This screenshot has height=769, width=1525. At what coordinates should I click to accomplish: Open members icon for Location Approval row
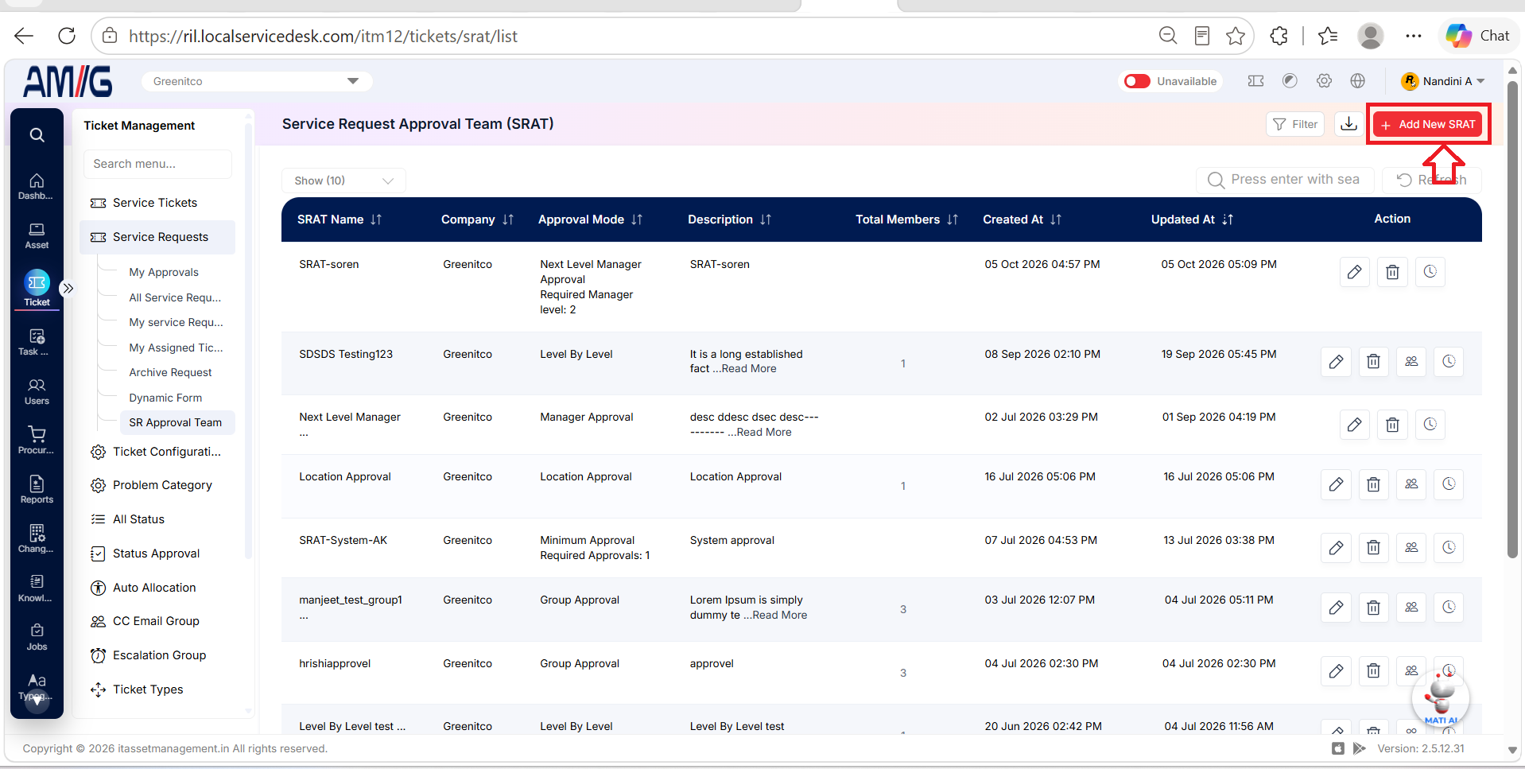[x=1411, y=484]
